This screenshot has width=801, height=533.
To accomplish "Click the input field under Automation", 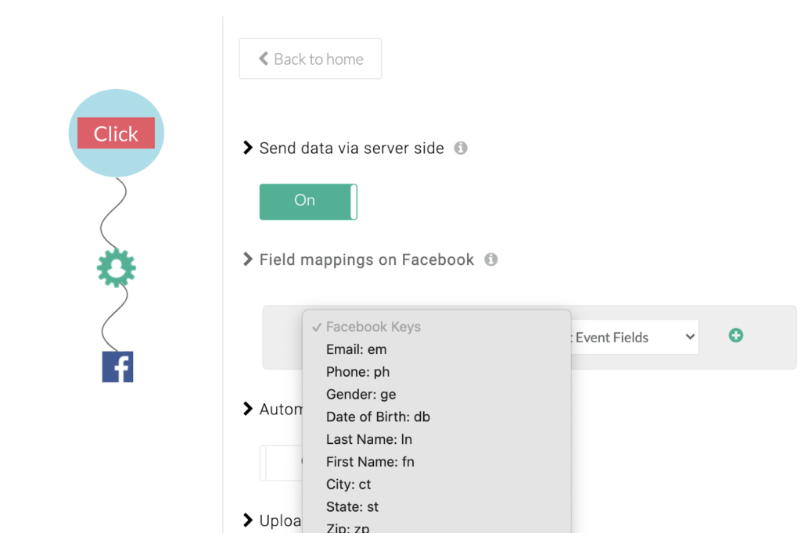I will click(x=282, y=463).
